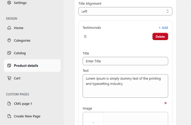Click the Title Alignment up-down arrows
The height and width of the screenshot is (125, 191).
pyautogui.click(x=168, y=11)
